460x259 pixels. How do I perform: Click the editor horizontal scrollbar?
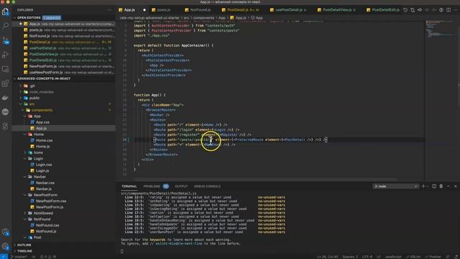[x=265, y=179]
